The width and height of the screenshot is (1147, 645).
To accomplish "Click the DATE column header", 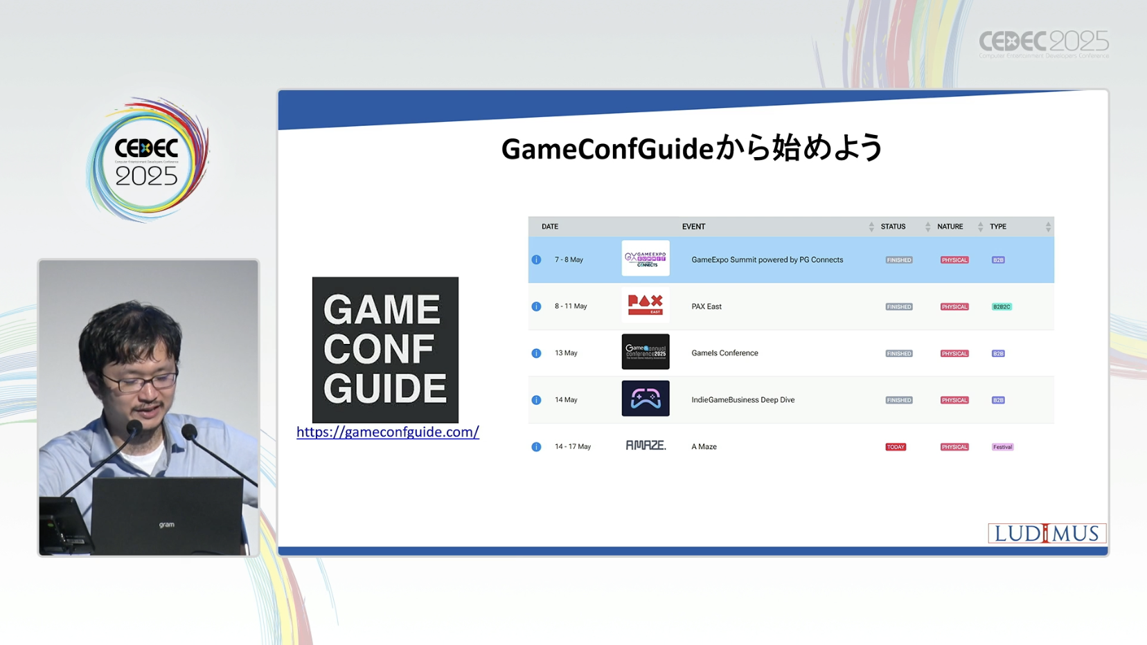I will point(550,227).
